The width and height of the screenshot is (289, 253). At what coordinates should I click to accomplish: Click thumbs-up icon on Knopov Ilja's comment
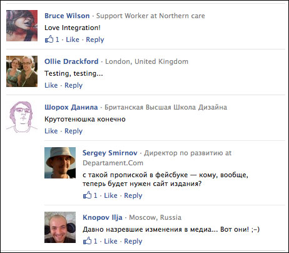(x=88, y=240)
